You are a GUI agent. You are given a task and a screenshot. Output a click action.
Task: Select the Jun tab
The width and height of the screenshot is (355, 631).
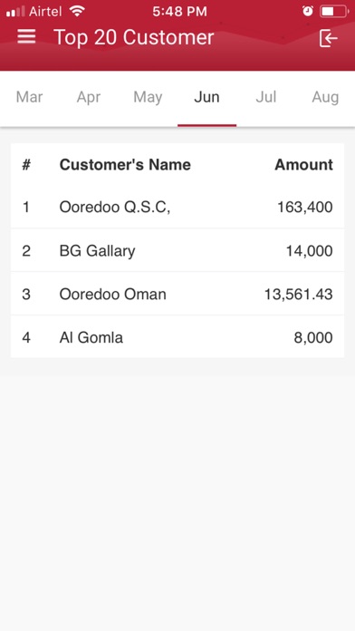206,97
